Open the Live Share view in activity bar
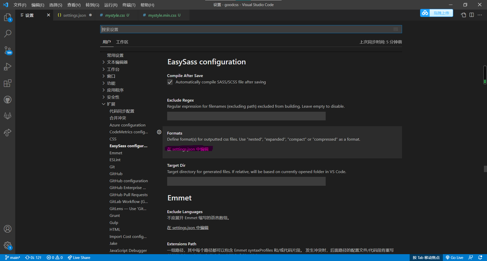This screenshot has width=487, height=261. point(8,133)
